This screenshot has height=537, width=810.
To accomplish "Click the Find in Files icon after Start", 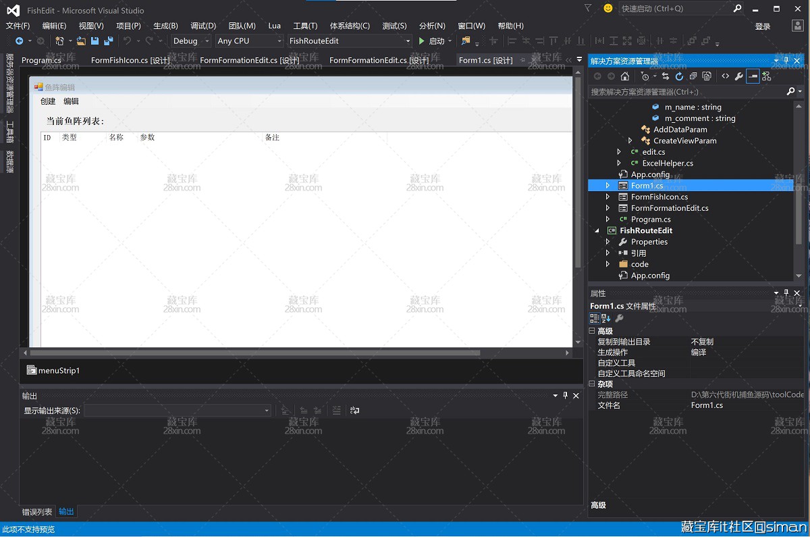I will pyautogui.click(x=466, y=41).
